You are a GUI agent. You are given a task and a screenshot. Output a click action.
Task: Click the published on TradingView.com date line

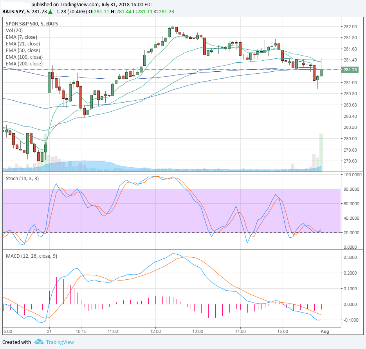[92, 4]
